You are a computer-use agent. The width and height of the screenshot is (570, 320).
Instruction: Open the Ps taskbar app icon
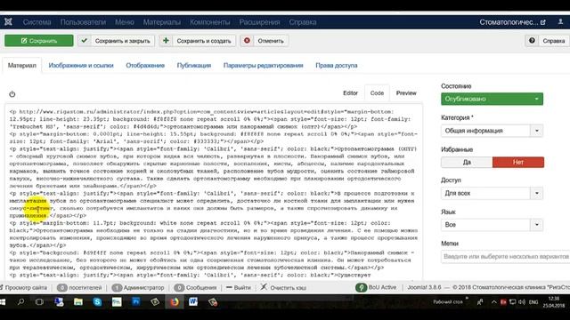pyautogui.click(x=136, y=302)
